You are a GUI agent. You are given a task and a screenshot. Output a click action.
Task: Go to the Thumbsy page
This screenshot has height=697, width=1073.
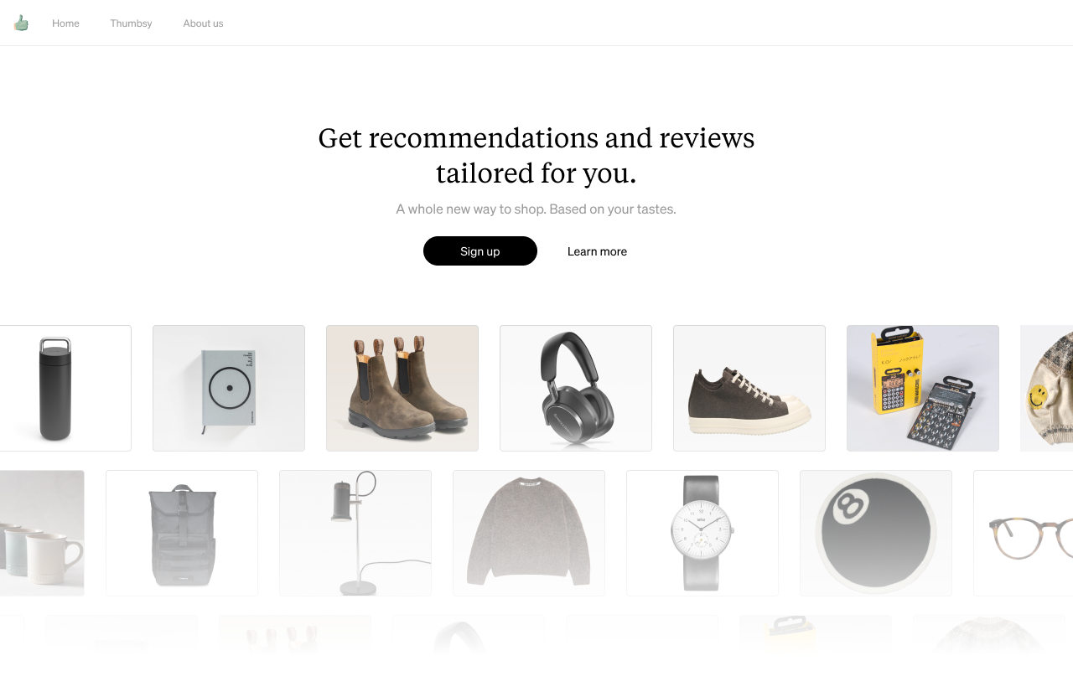(x=131, y=23)
